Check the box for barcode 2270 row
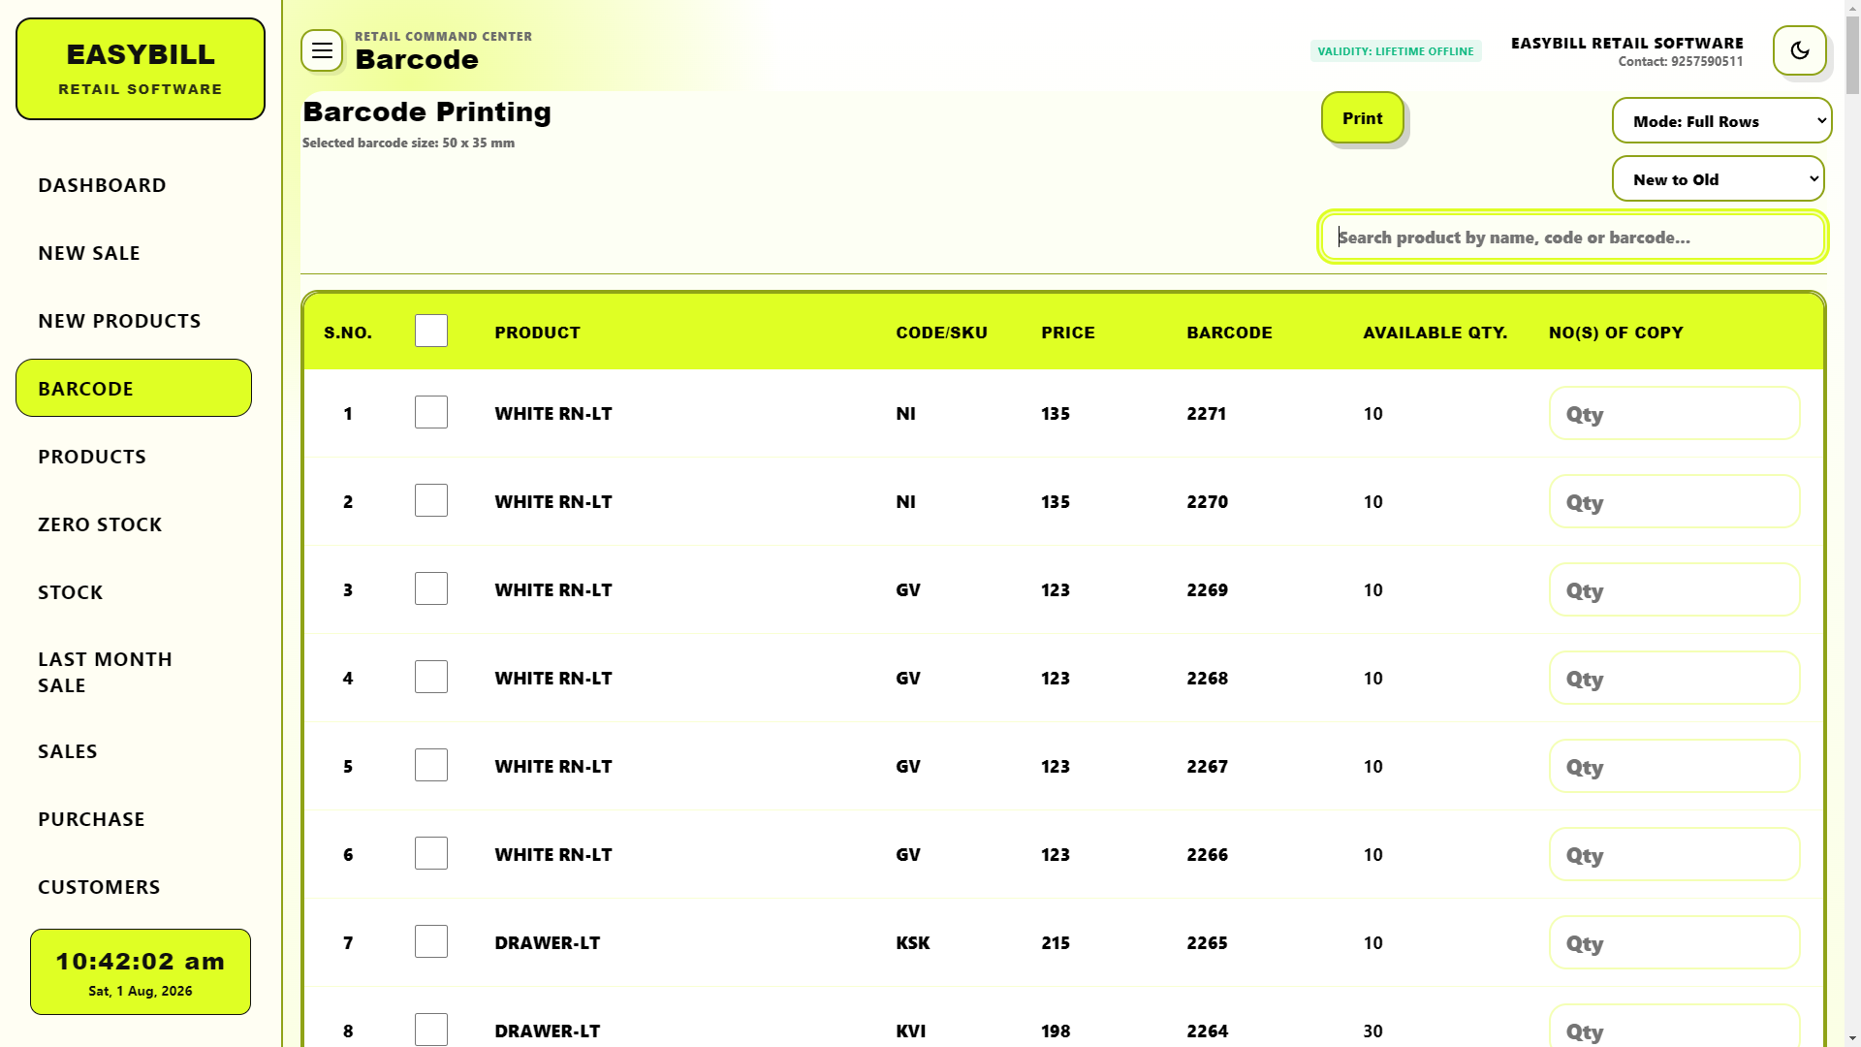This screenshot has width=1861, height=1047. click(431, 500)
